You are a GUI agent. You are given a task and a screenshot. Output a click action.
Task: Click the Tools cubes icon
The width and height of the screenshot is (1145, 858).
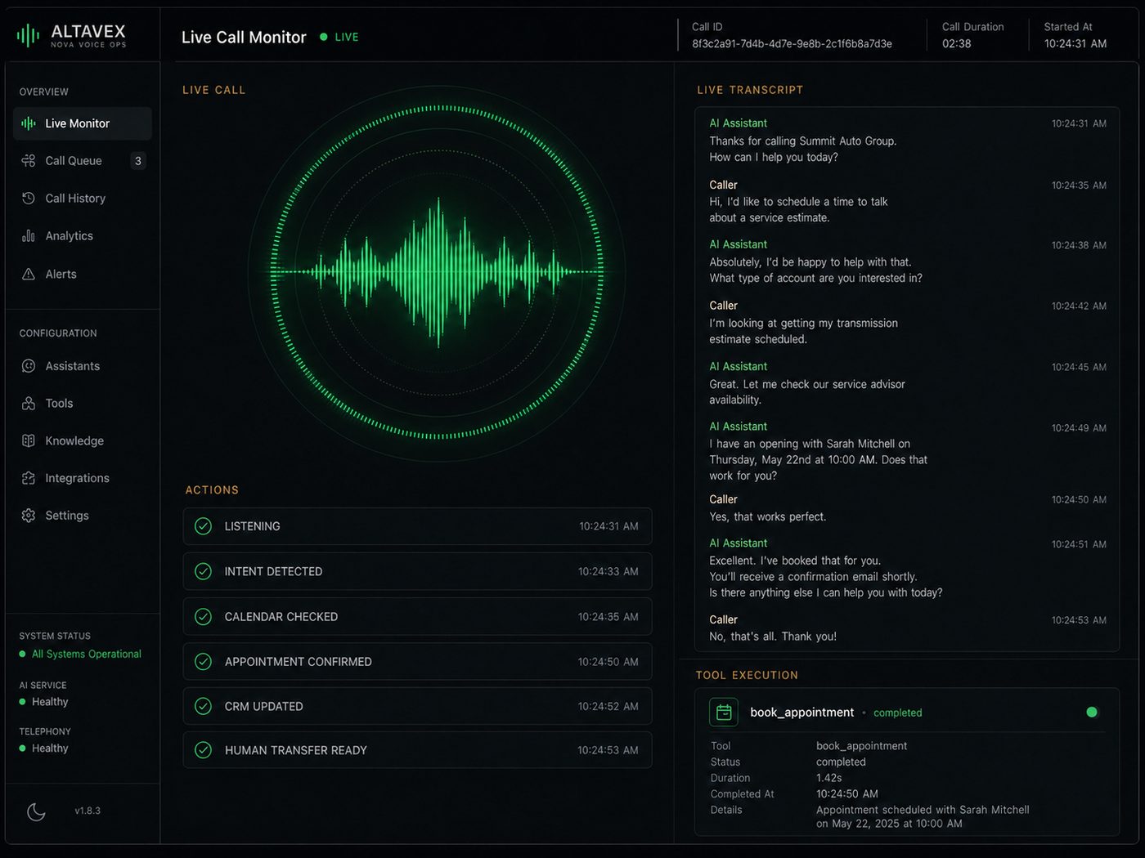click(29, 404)
